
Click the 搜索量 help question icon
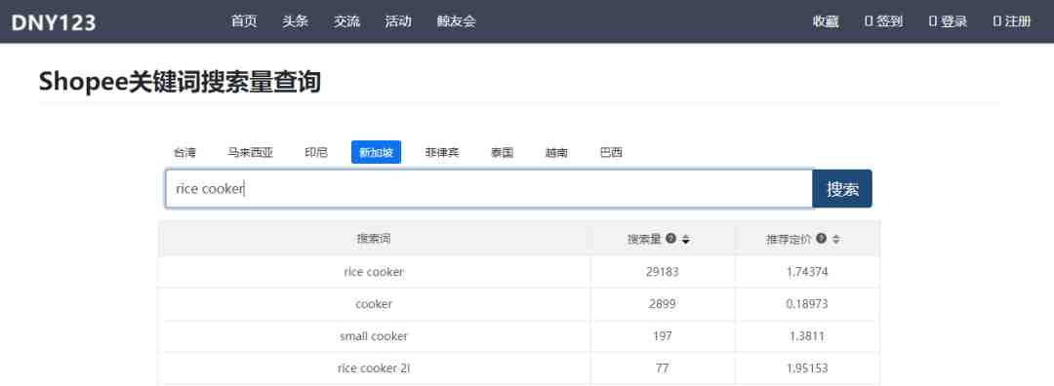[x=670, y=238]
